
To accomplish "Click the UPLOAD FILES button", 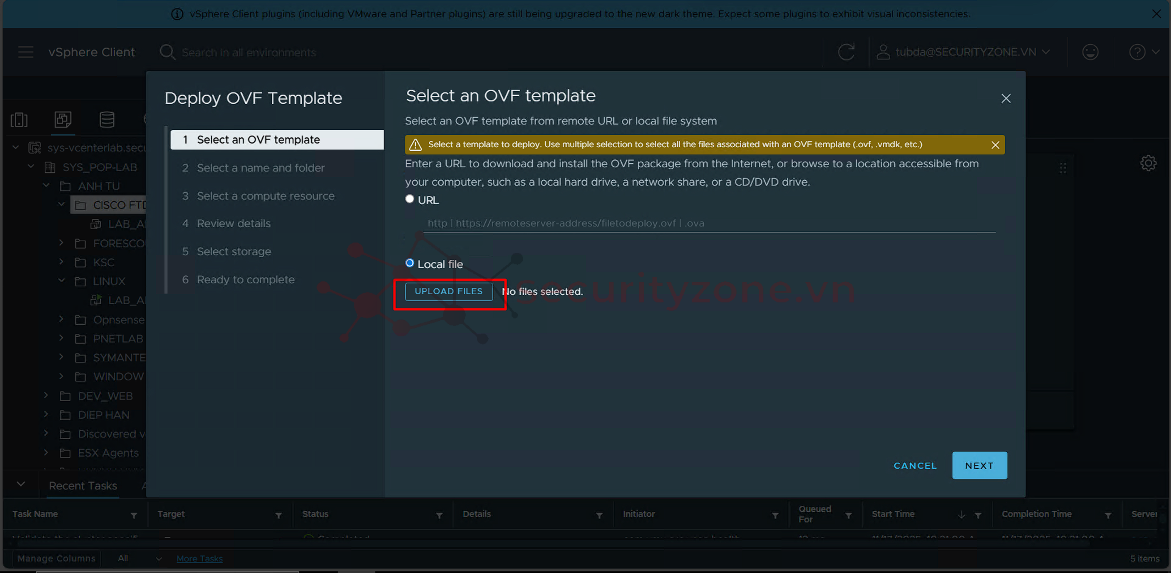I will (448, 291).
